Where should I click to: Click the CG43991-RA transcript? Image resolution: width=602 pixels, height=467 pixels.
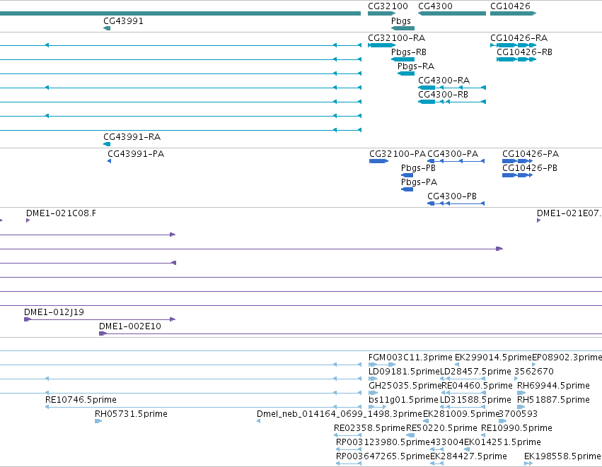[x=107, y=144]
